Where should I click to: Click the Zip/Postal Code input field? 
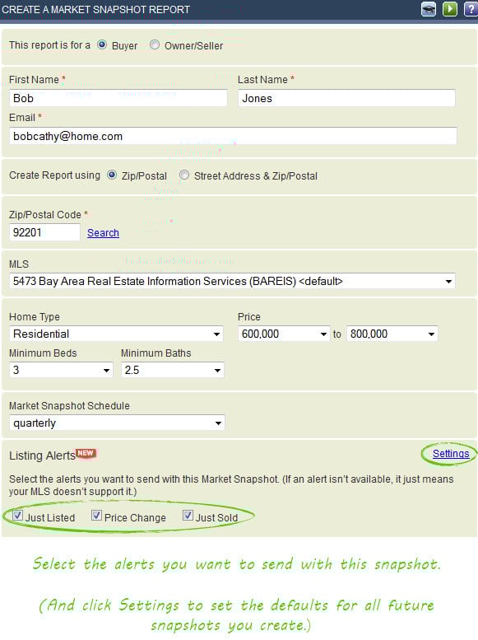tap(44, 232)
